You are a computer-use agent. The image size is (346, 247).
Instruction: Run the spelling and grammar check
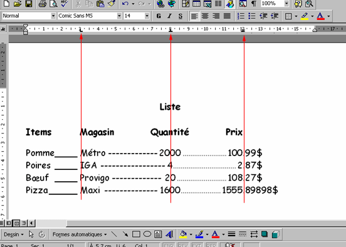click(65, 3)
